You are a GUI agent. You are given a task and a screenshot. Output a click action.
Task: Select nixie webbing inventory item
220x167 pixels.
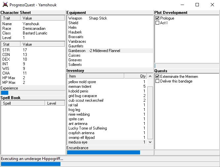[x=107, y=114]
